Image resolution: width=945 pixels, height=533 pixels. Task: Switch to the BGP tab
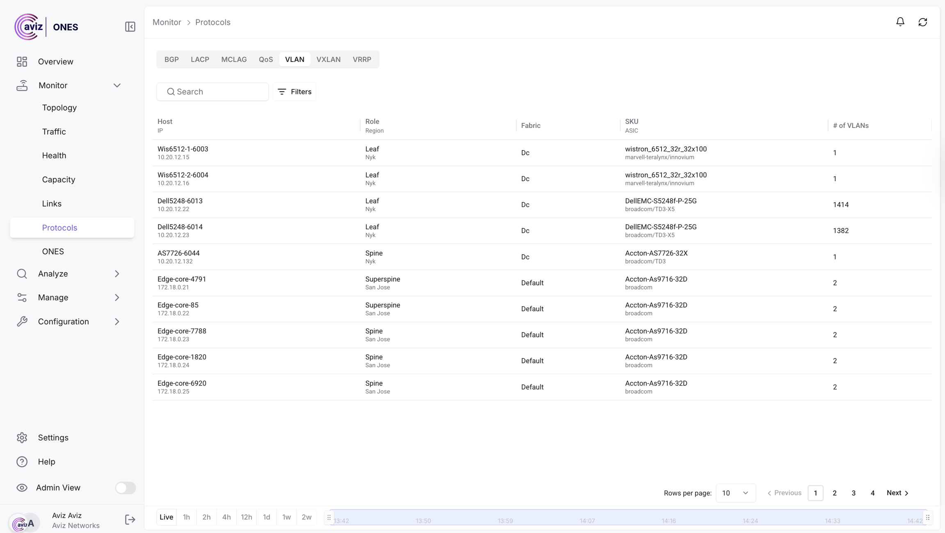coord(171,59)
